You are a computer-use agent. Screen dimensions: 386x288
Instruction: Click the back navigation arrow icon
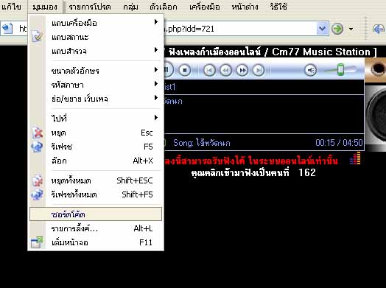pos(379,29)
